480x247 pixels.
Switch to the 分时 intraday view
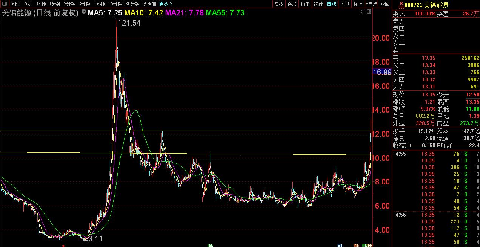tap(15, 4)
